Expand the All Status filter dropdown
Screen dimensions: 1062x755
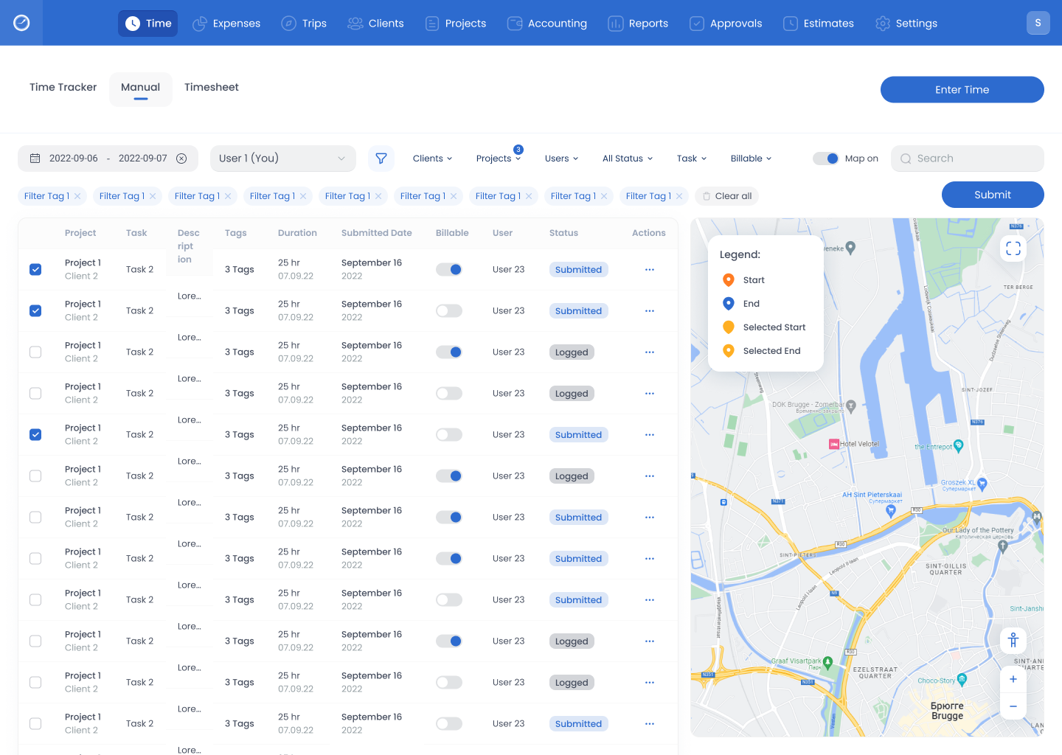click(627, 159)
